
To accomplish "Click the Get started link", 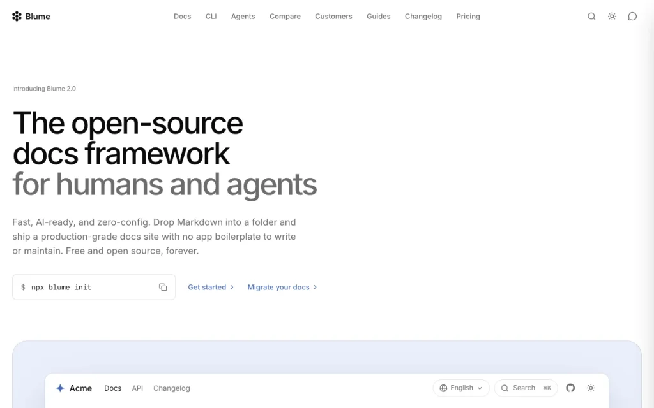I will click(x=211, y=288).
